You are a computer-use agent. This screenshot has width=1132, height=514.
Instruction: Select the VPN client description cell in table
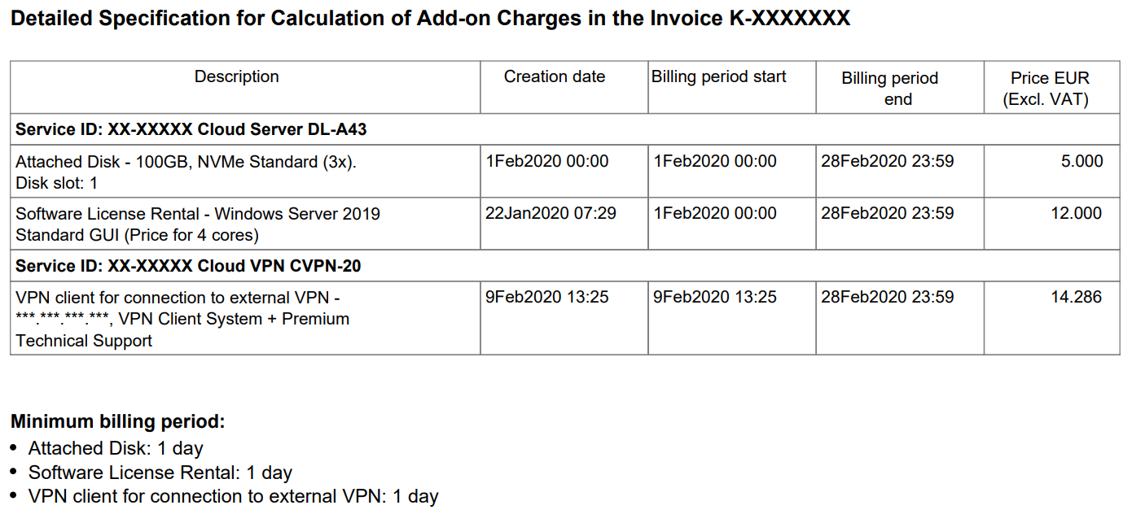[182, 319]
